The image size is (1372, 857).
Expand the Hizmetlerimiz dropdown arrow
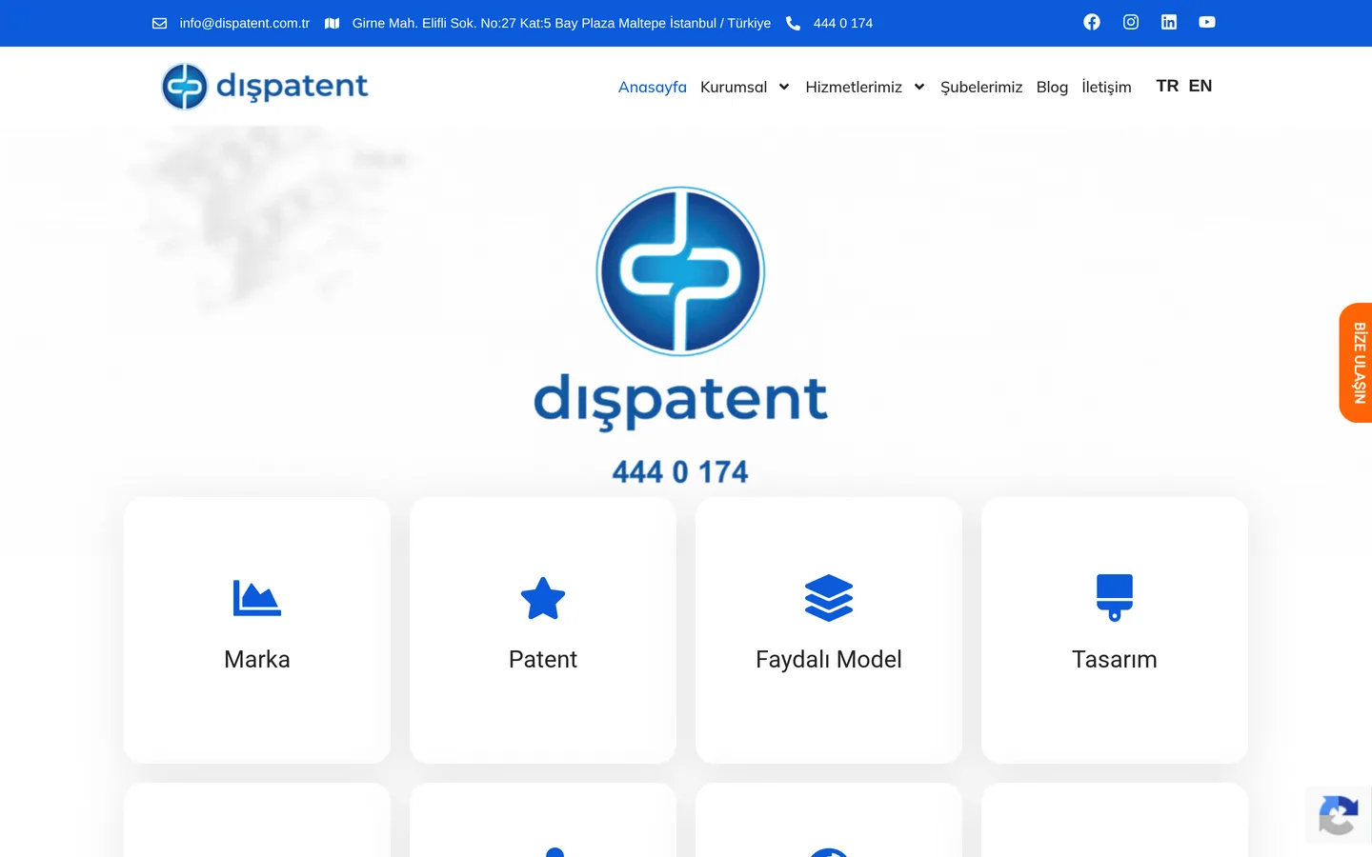(x=919, y=87)
